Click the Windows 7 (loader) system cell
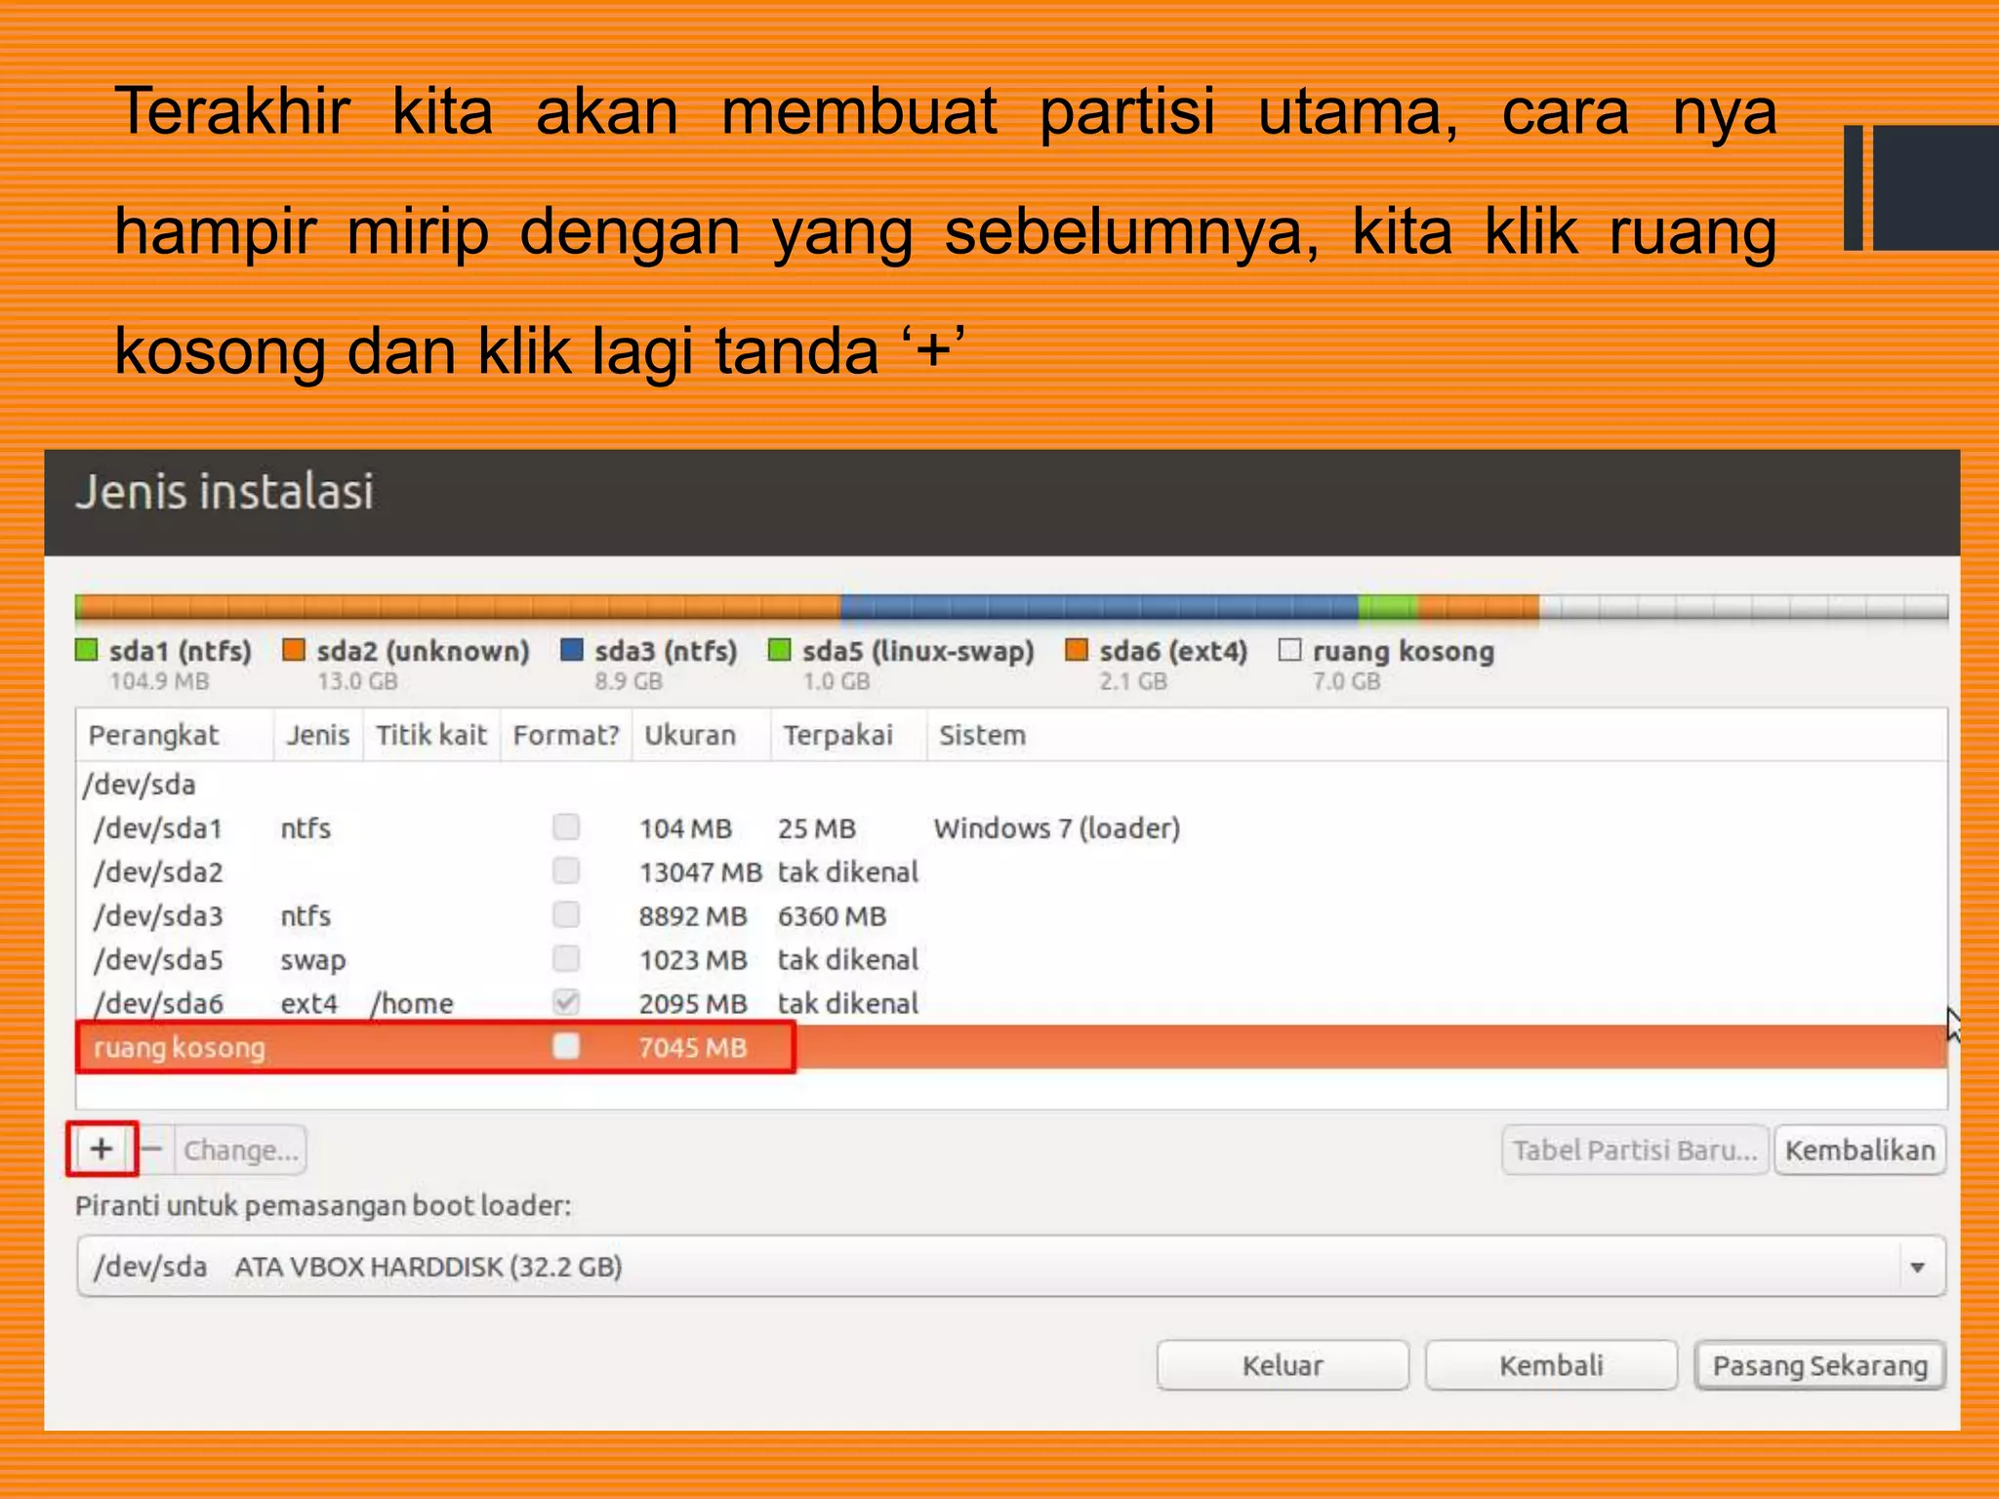This screenshot has height=1499, width=1999. pos(1057,829)
